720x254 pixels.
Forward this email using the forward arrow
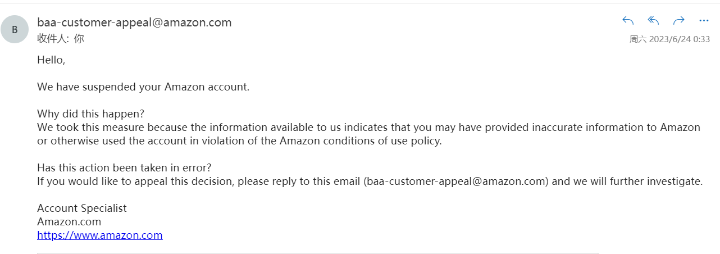[679, 21]
